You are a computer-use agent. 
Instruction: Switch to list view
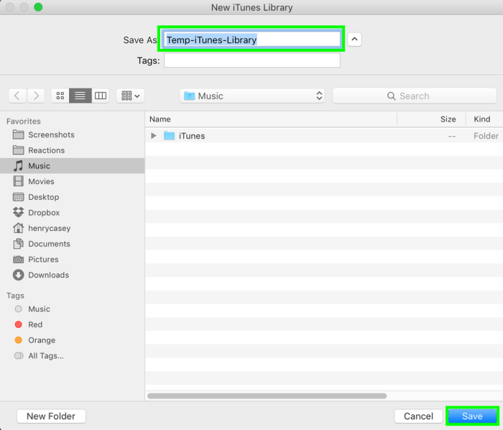click(x=80, y=96)
